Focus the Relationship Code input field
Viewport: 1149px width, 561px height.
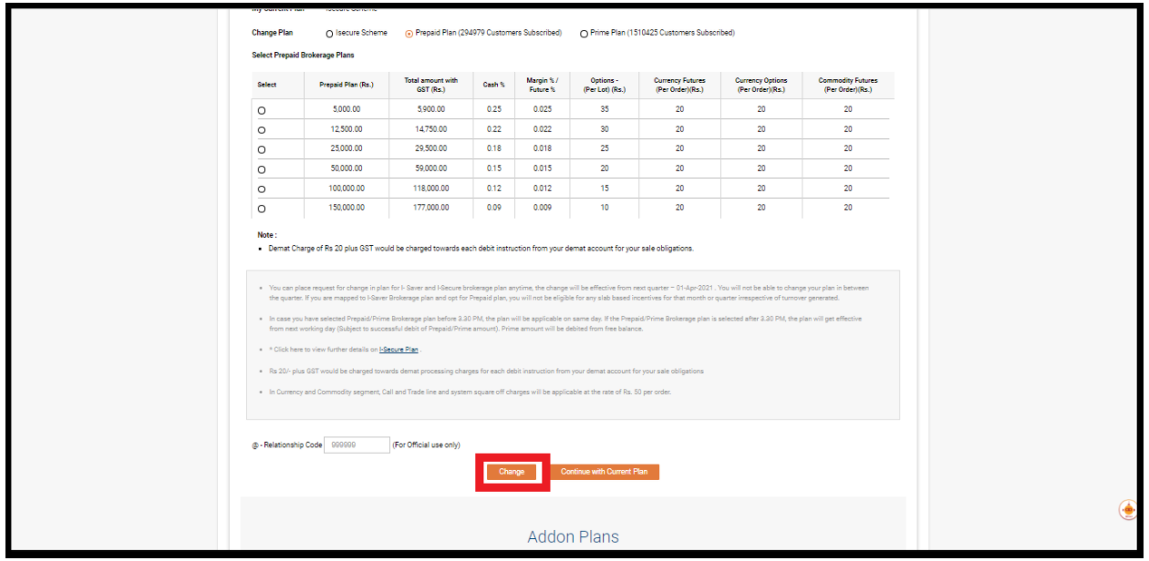click(357, 445)
